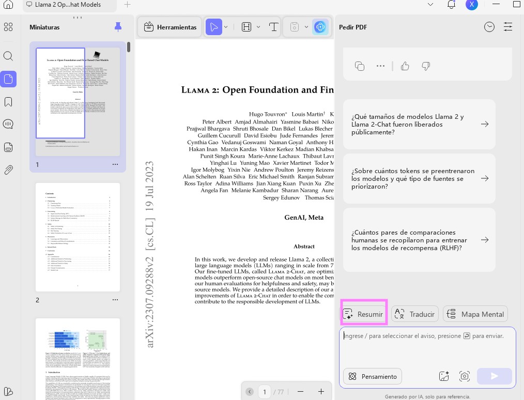Click the Traducir button
The width and height of the screenshot is (524, 400).
[415, 314]
